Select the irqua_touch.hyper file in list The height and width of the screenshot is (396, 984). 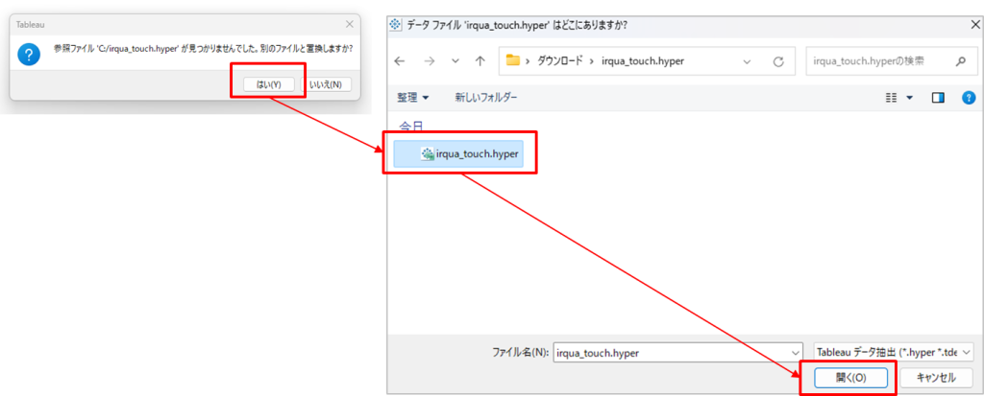coord(471,152)
